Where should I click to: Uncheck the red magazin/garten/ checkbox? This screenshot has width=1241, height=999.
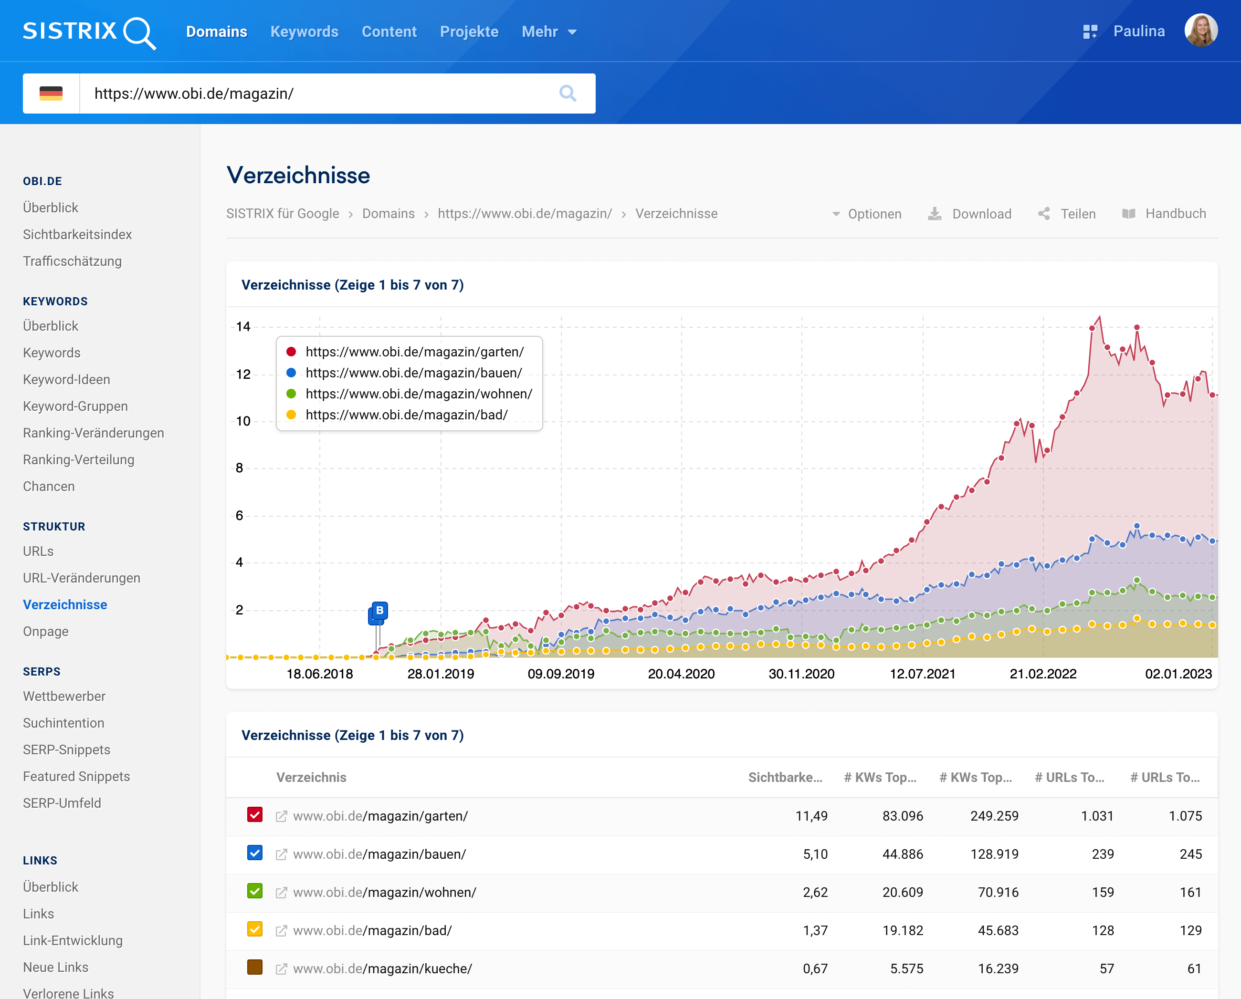coord(254,815)
